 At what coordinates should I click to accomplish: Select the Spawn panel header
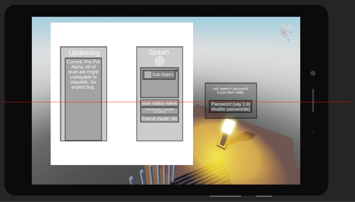(159, 52)
